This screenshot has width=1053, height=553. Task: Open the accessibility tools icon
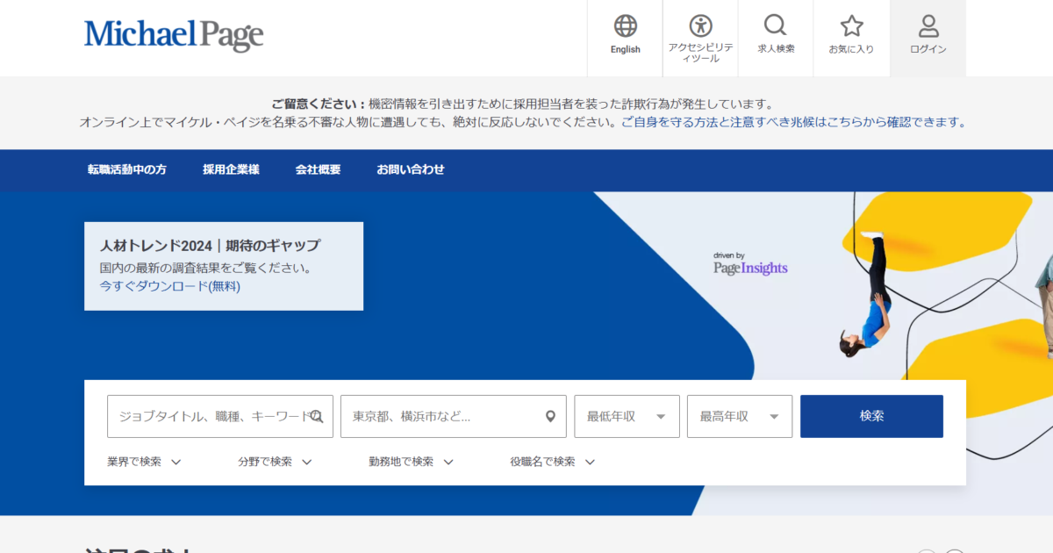pos(700,26)
